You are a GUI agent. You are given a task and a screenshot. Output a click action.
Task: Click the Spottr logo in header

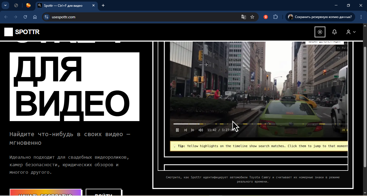click(22, 32)
